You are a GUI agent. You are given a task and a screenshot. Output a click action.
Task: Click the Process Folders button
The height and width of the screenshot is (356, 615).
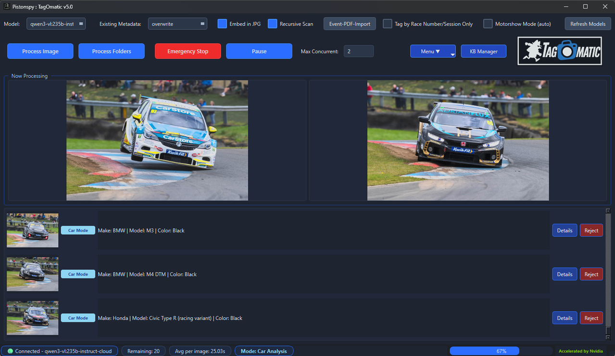pyautogui.click(x=112, y=51)
